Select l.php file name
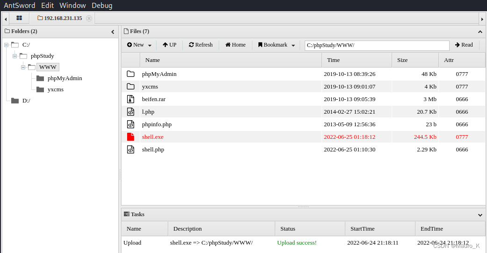The width and height of the screenshot is (487, 253). [148, 112]
